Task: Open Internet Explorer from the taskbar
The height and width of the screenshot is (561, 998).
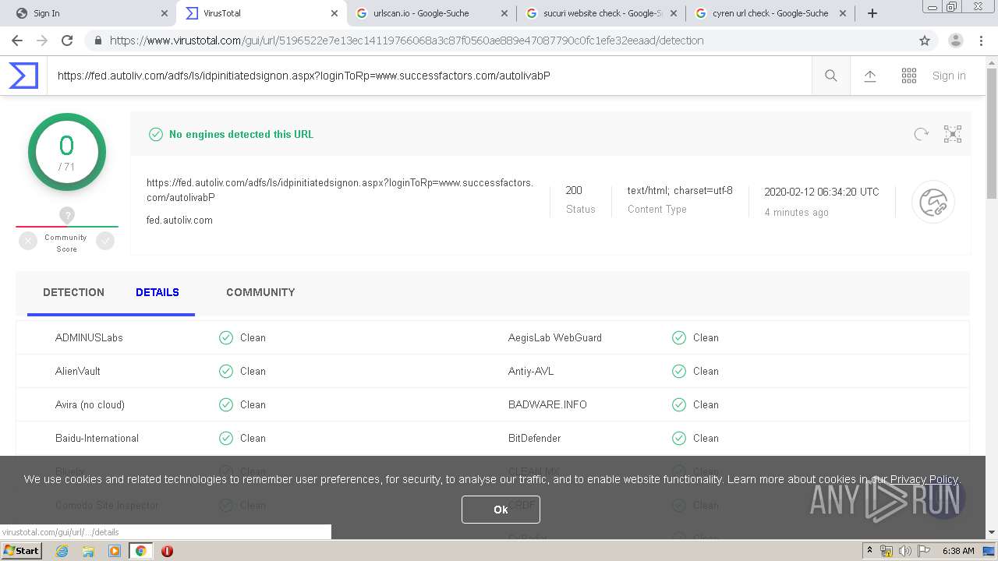Action: click(x=62, y=551)
